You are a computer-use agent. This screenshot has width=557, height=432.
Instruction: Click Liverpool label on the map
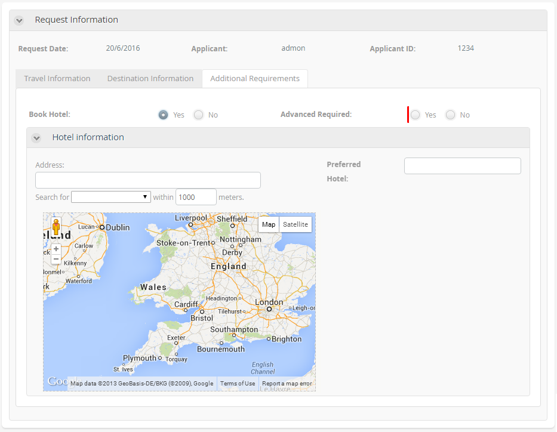tap(191, 218)
